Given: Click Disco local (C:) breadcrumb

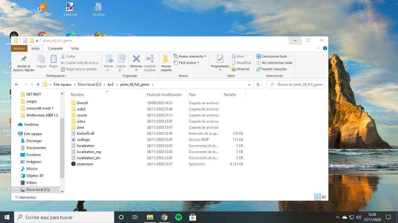Looking at the screenshot, I should pyautogui.click(x=89, y=84).
